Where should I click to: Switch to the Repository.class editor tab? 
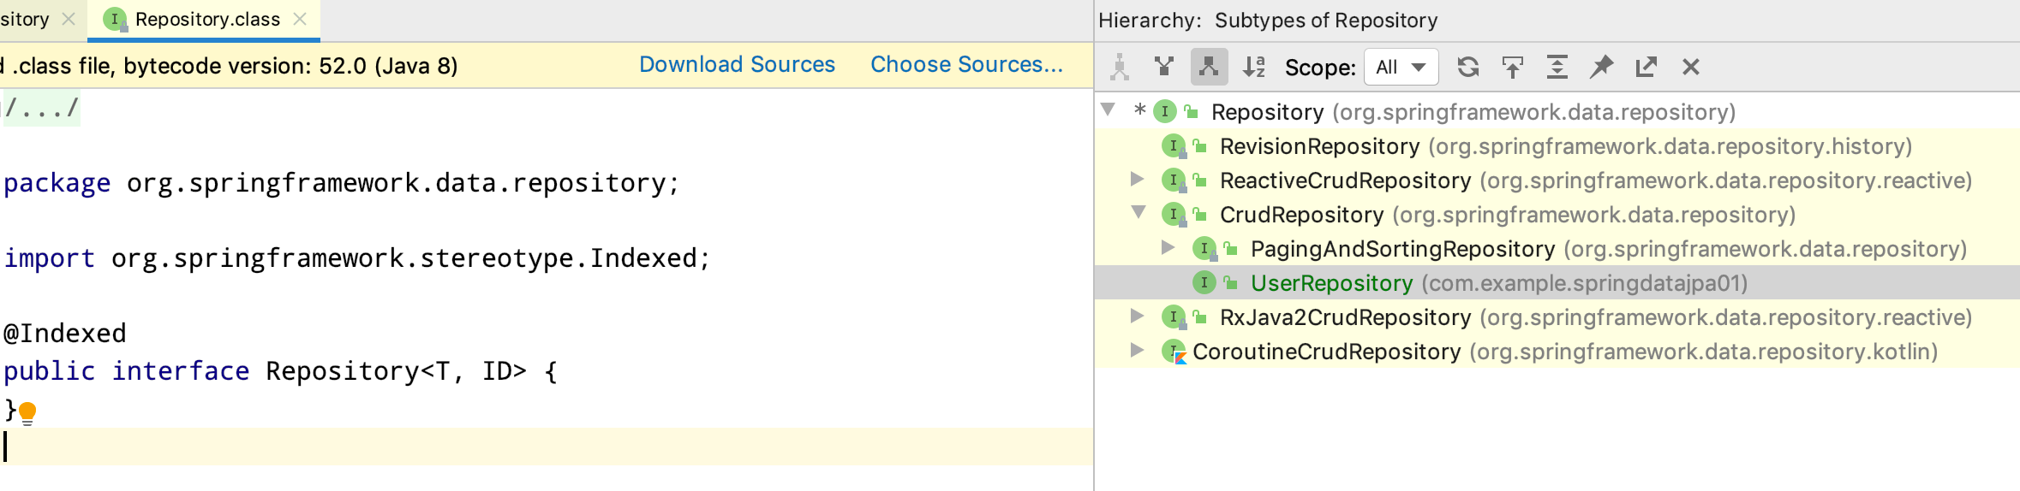204,20
